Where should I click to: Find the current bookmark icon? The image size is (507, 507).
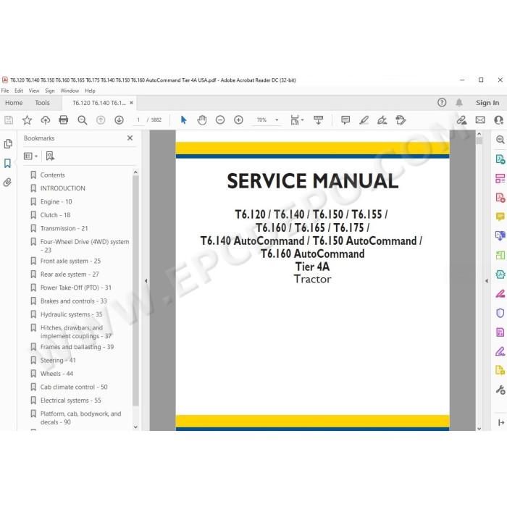pyautogui.click(x=50, y=156)
